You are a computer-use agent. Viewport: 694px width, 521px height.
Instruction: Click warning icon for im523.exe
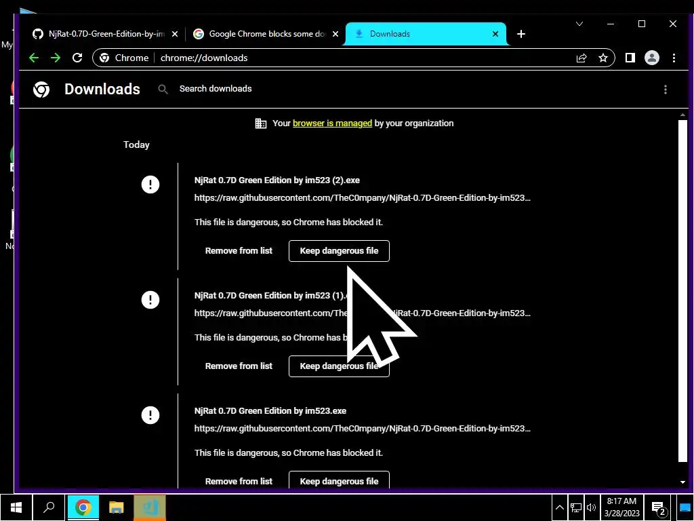click(x=150, y=415)
